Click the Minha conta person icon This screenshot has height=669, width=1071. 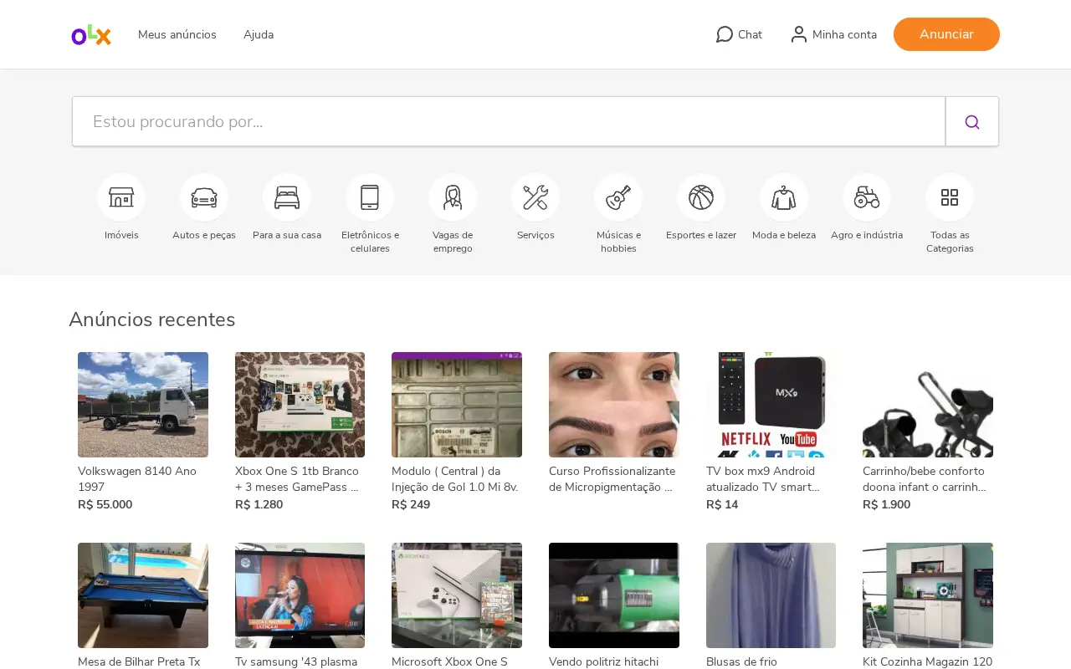[x=799, y=34]
